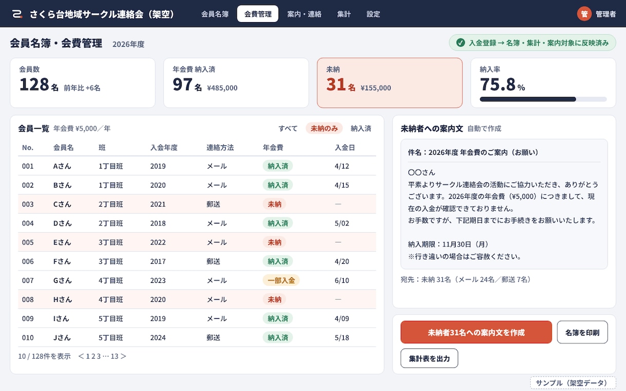The image size is (626, 391).
Task: Click the 入会年度 column header
Action: pyautogui.click(x=164, y=148)
